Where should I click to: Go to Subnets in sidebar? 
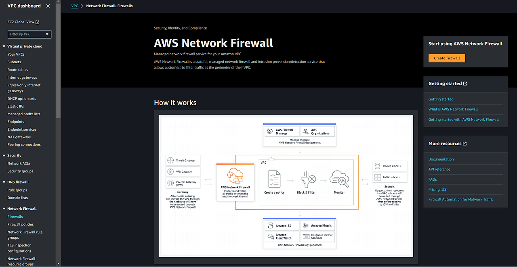coord(14,62)
